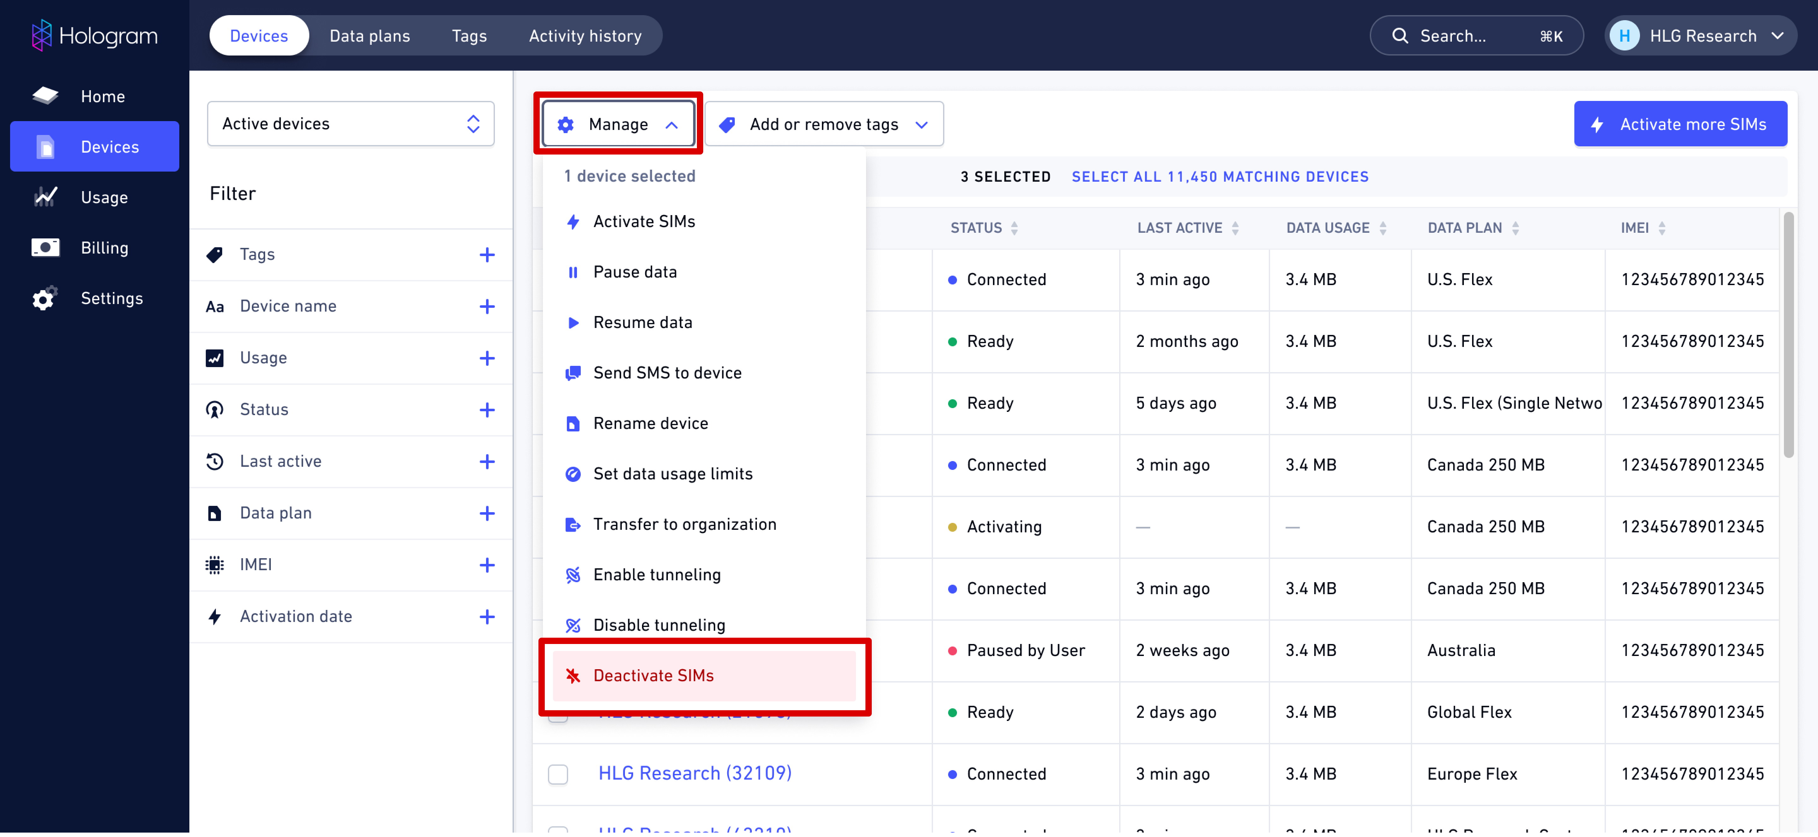Image resolution: width=1818 pixels, height=837 pixels.
Task: Add a Tags filter with plus icon
Action: point(487,255)
